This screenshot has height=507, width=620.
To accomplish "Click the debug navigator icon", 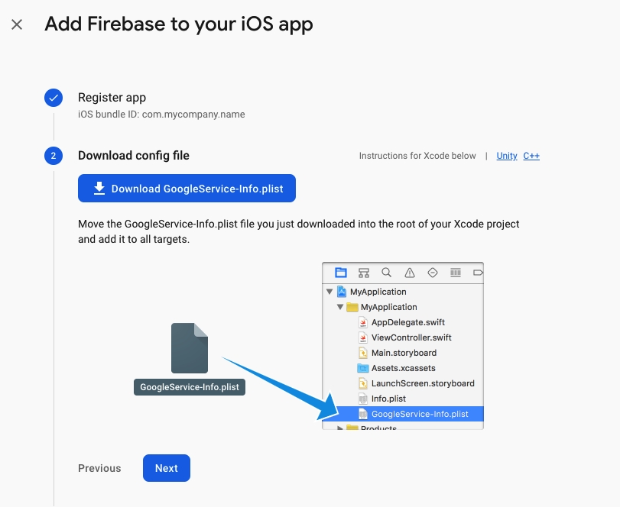I will tap(456, 273).
